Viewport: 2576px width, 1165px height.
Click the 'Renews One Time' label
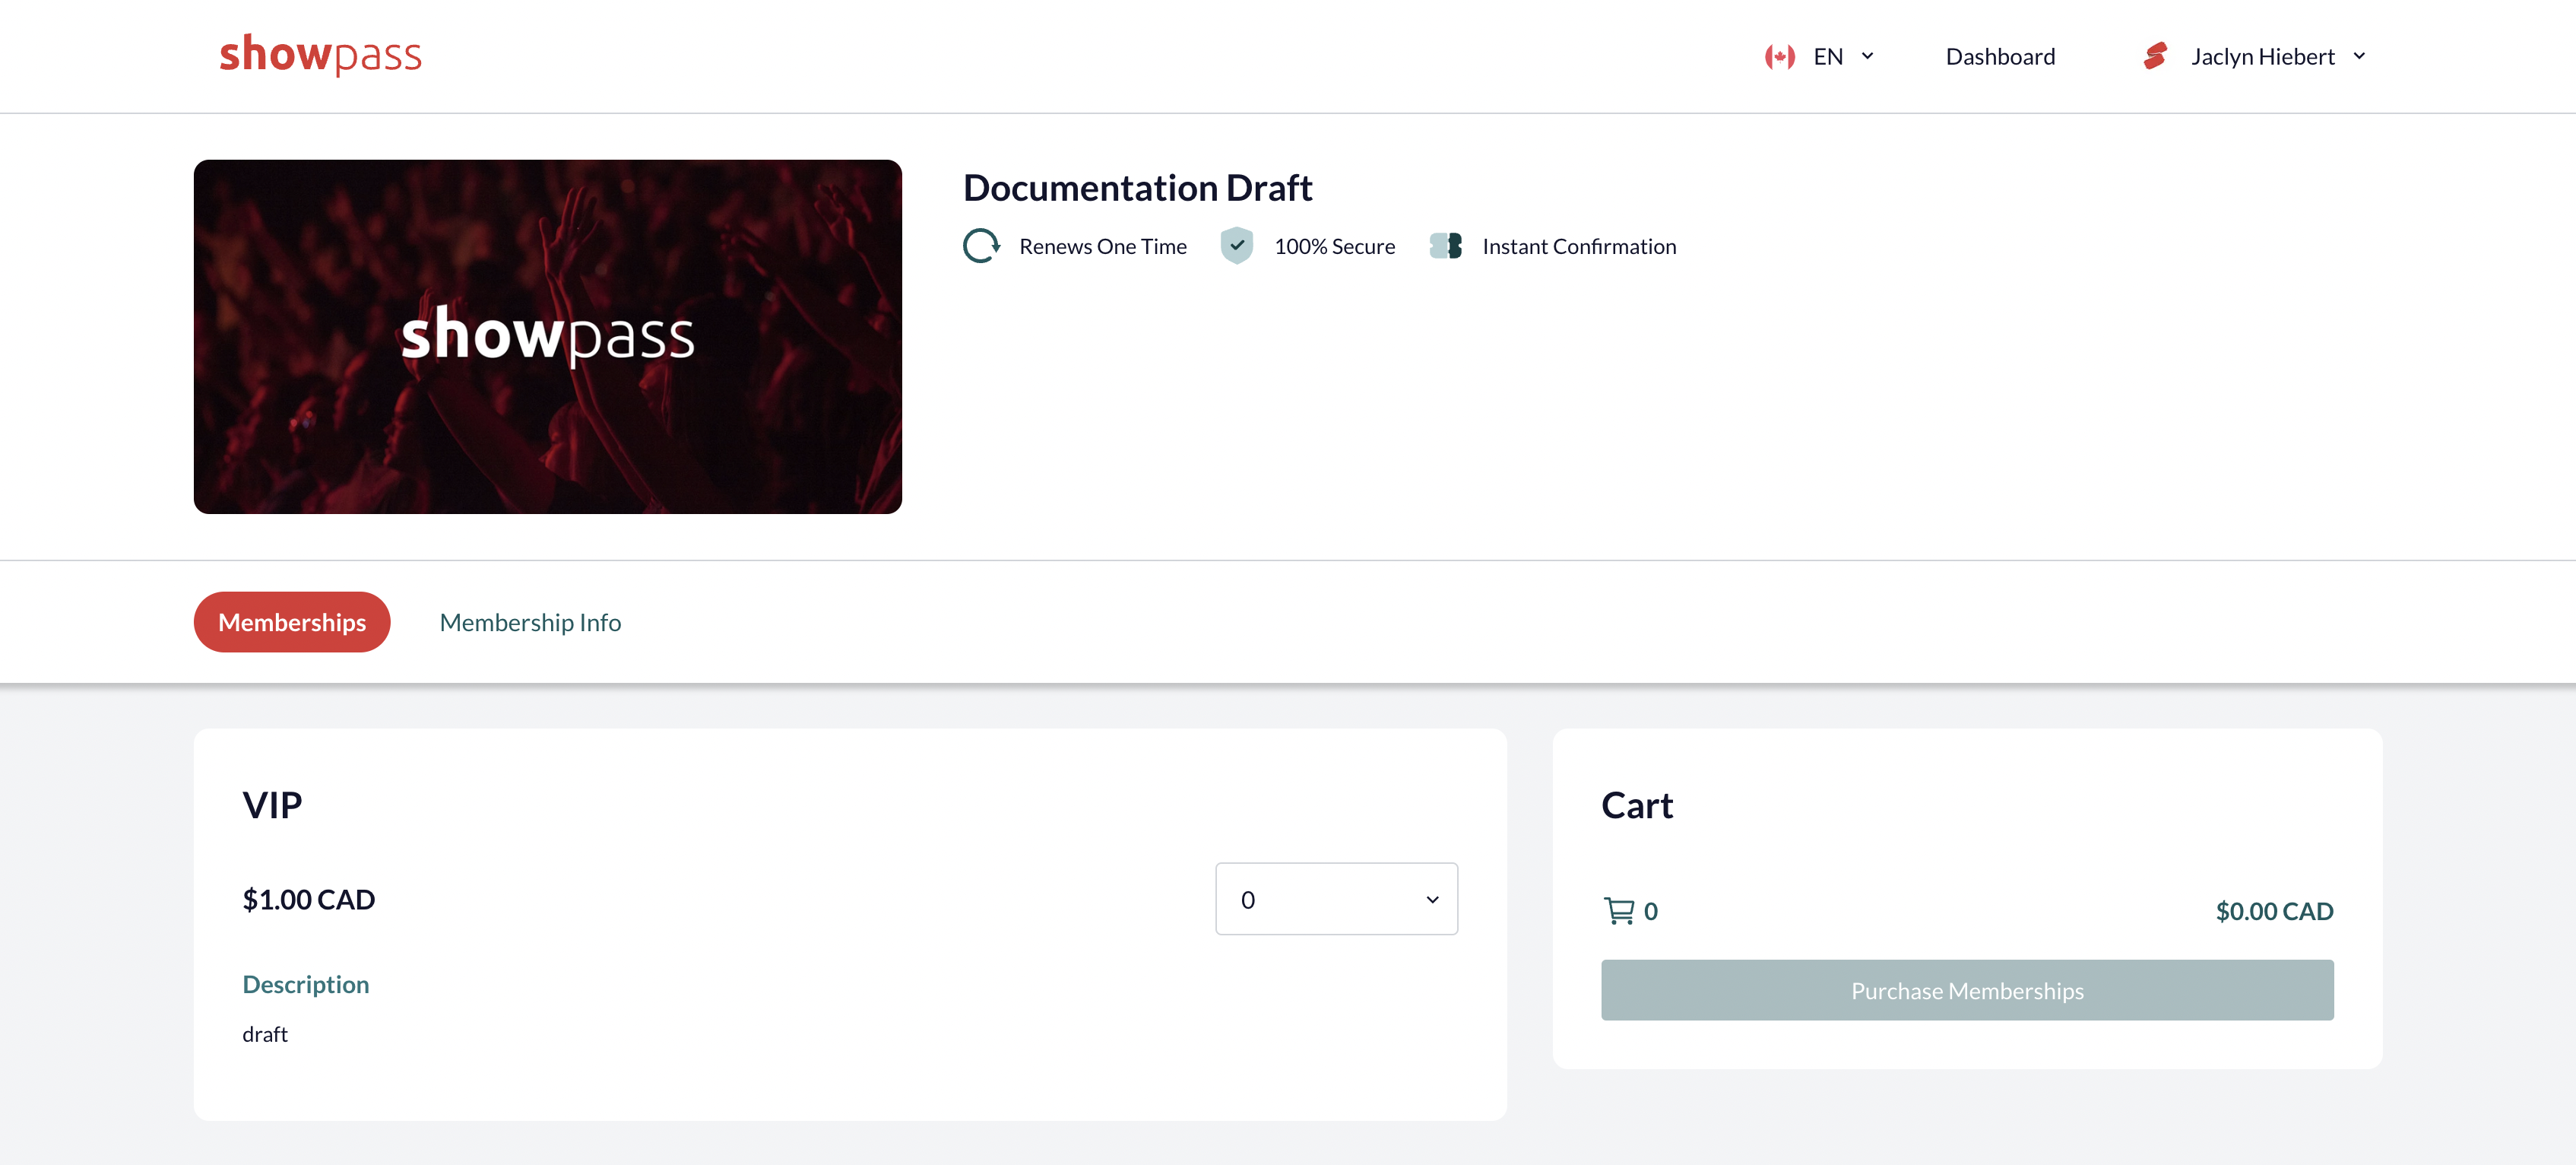(x=1103, y=246)
